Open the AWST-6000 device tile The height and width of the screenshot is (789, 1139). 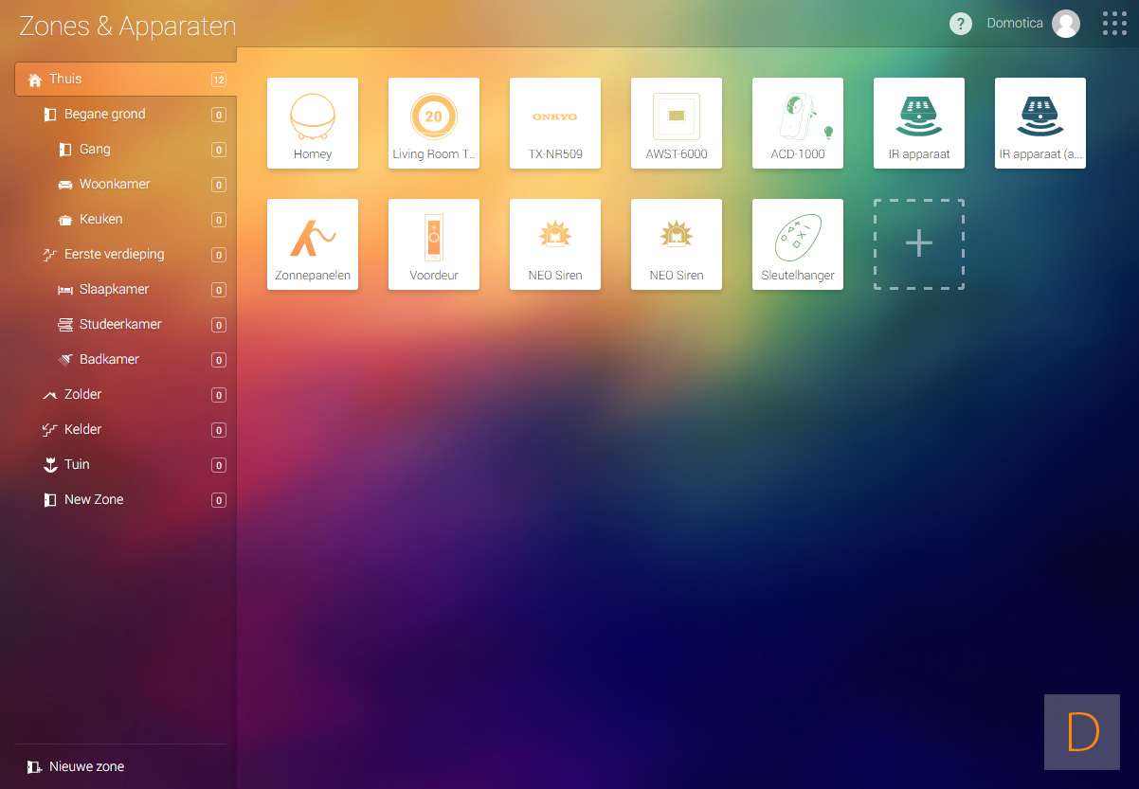tap(677, 123)
